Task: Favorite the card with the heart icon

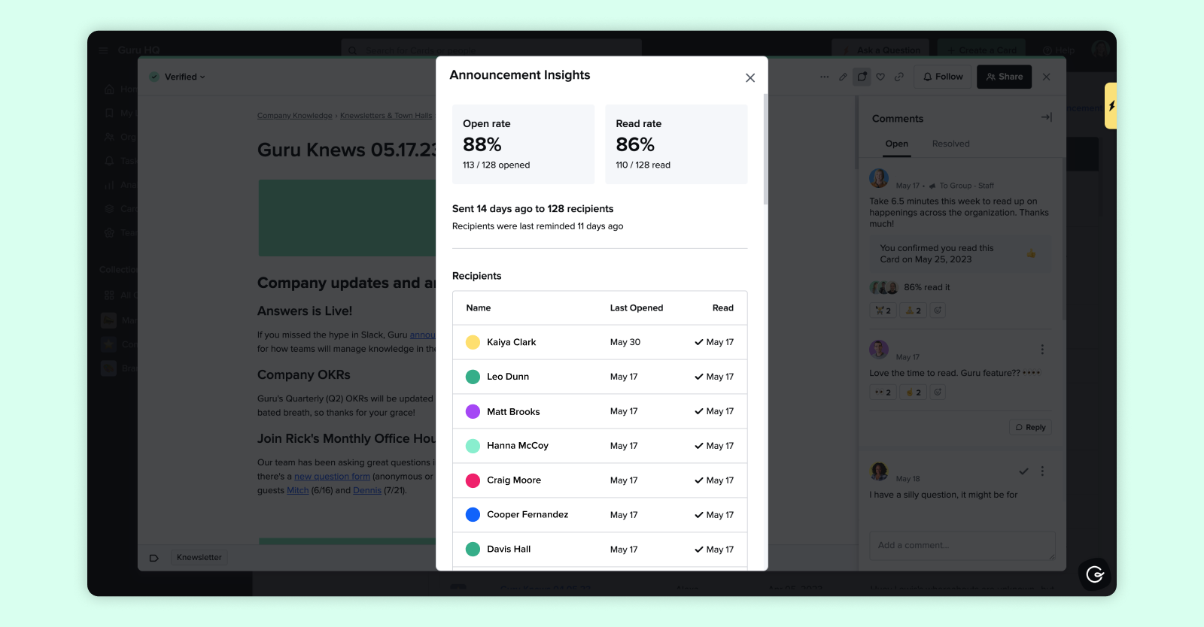Action: [x=880, y=77]
